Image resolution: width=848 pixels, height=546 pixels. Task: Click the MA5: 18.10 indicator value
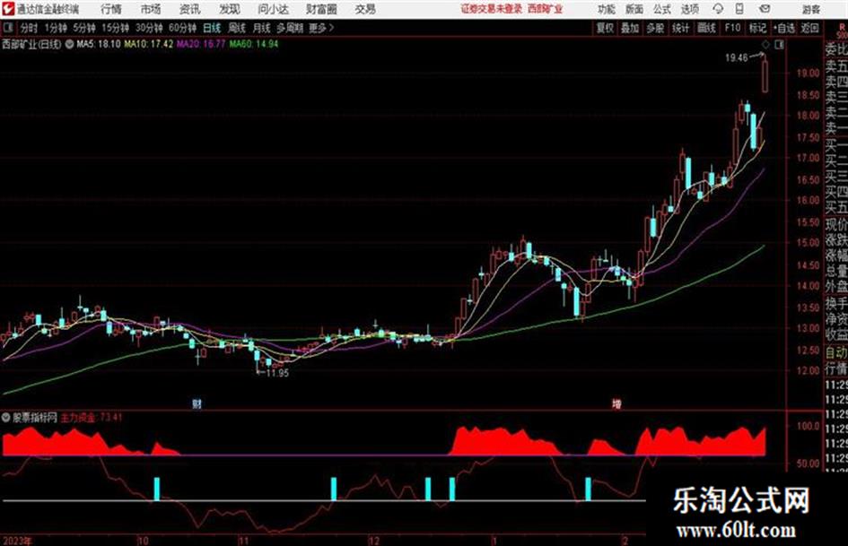pos(99,44)
